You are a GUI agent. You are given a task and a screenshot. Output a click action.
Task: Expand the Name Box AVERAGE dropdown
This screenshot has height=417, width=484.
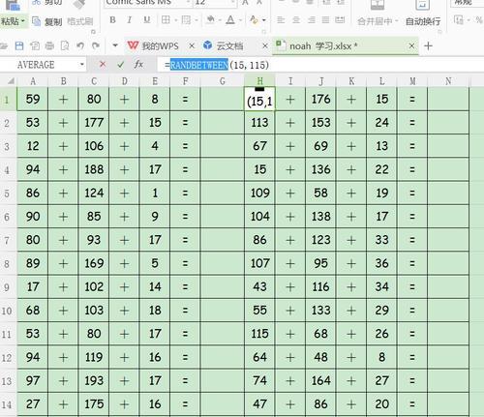[82, 65]
